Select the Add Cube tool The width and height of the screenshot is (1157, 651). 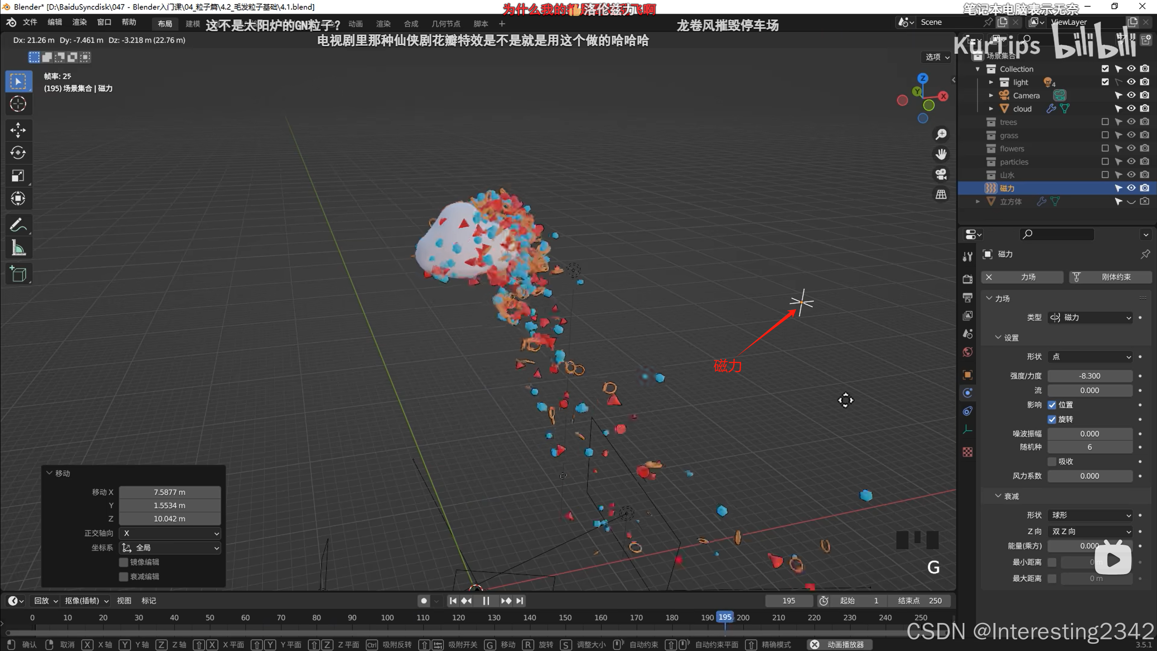18,274
